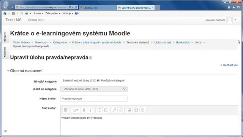Open browser Home icon
The image size is (243, 137).
point(229,7)
